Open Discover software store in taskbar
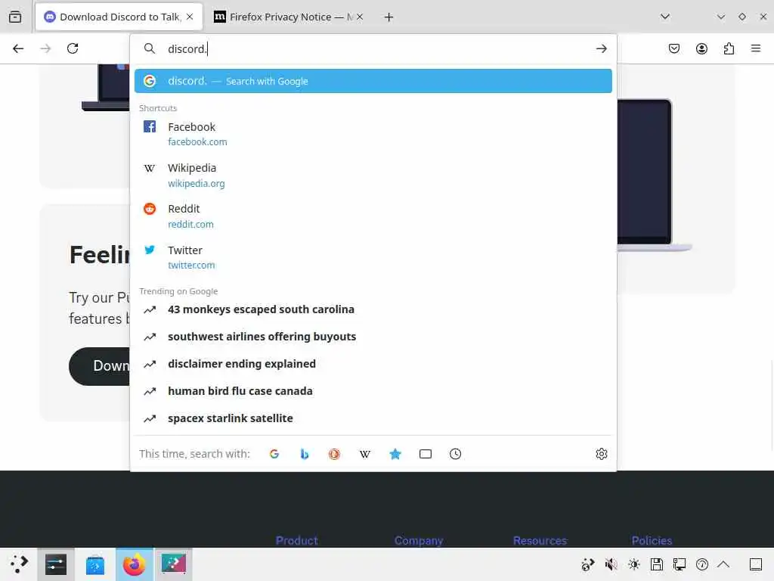The image size is (774, 581). coord(95,564)
